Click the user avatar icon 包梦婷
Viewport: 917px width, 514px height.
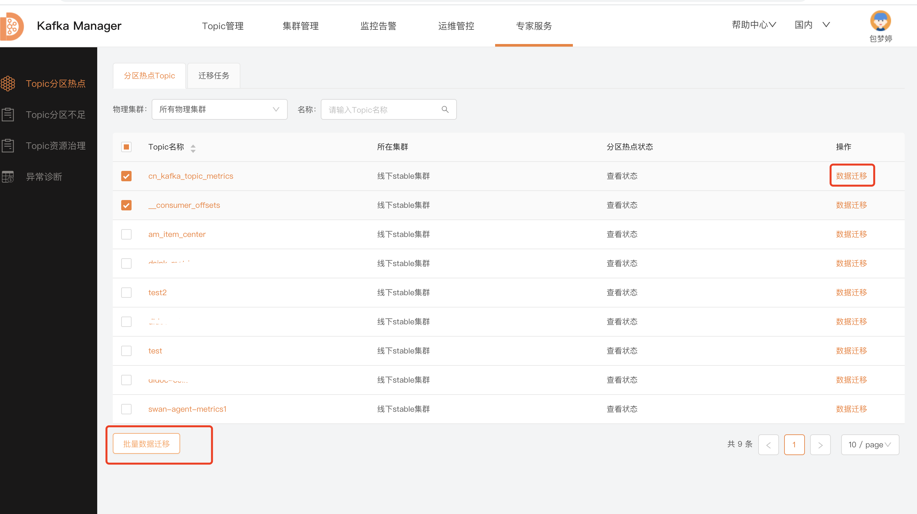pos(880,21)
